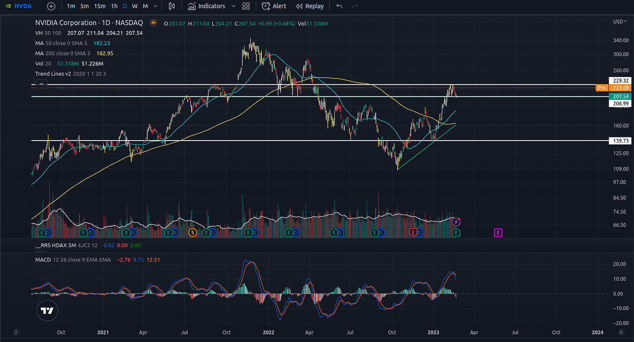The width and height of the screenshot is (634, 342).
Task: Select the W weekly interval
Action: (135, 6)
